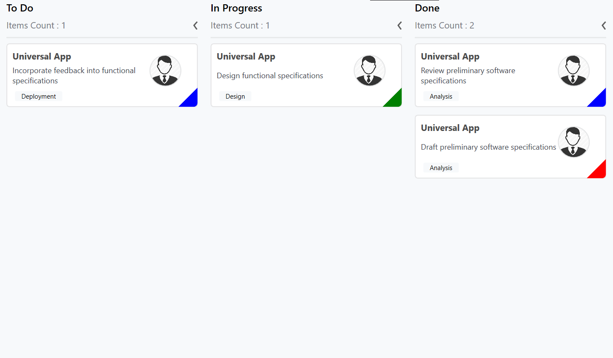Select Analysis tag on Draft preliminary card
This screenshot has width=613, height=358.
[441, 168]
